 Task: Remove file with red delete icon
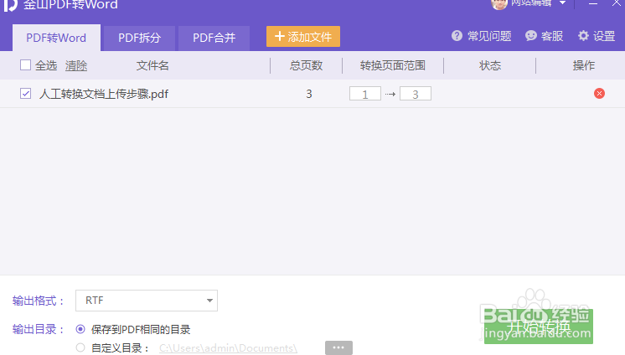click(x=599, y=94)
